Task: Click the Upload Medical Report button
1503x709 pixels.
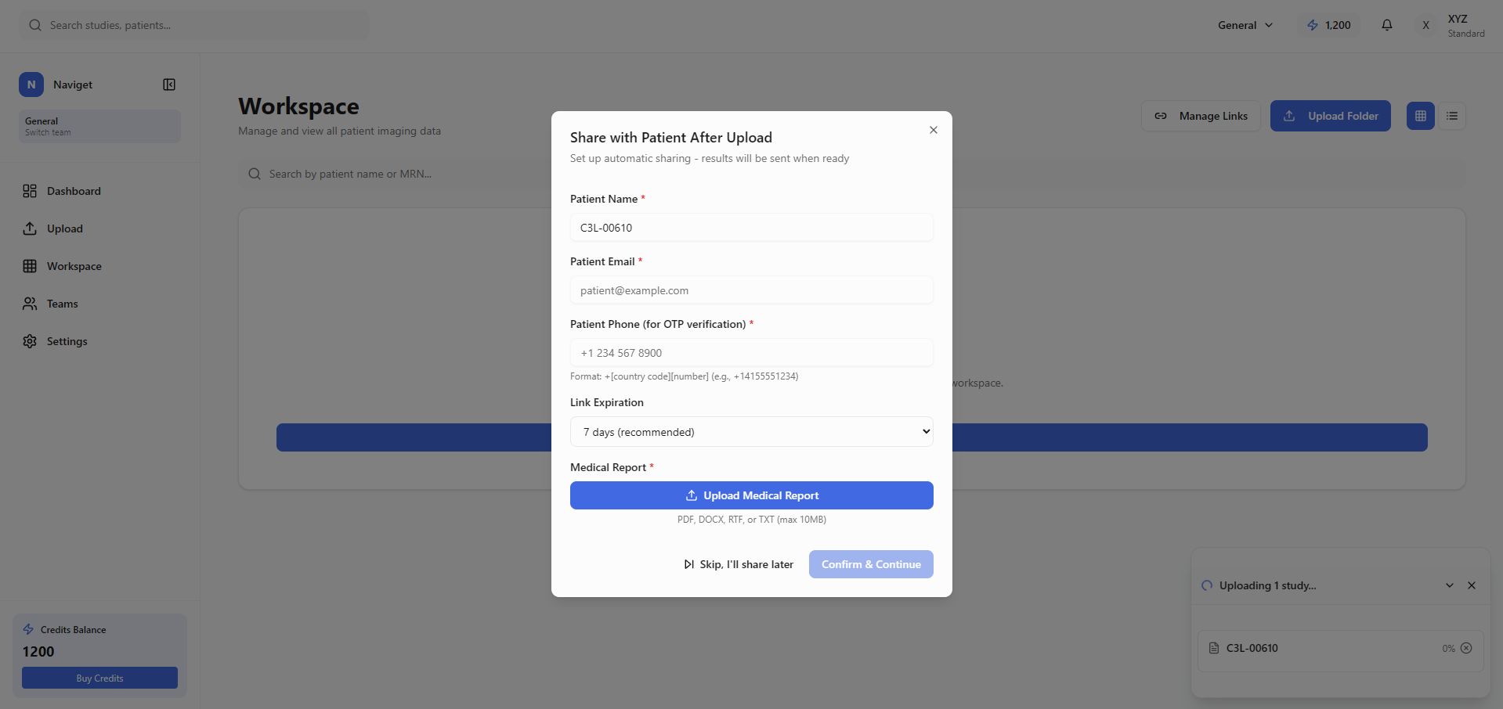Action: pos(751,495)
